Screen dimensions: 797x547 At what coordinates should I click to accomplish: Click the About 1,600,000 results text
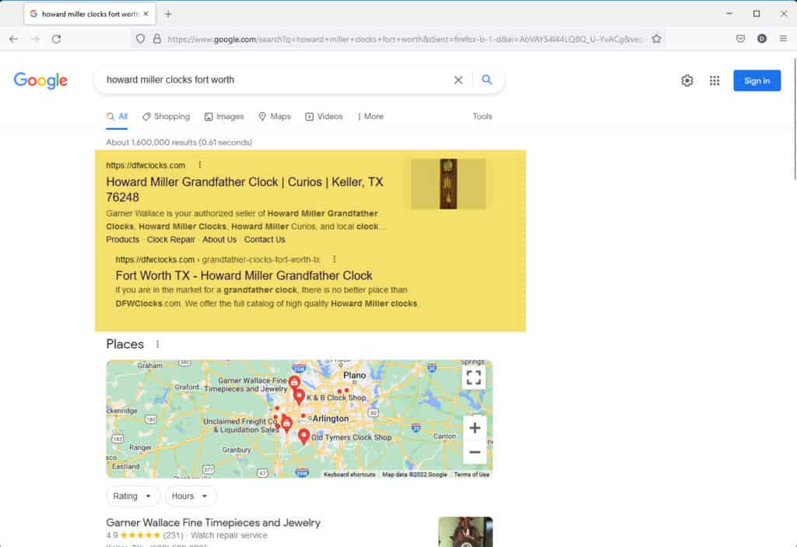pos(179,142)
